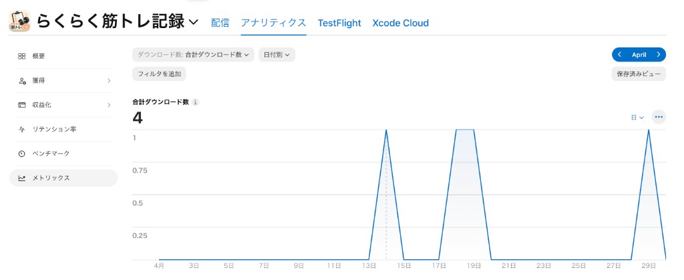Image resolution: width=684 pixels, height=280 pixels.
Task: Open the app name dropdown chevron
Action: point(194,22)
